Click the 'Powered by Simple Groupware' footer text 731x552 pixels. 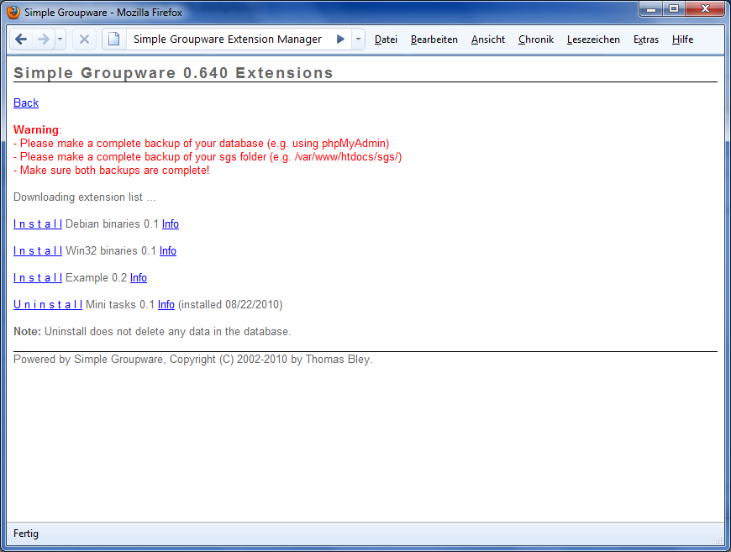[x=192, y=359]
